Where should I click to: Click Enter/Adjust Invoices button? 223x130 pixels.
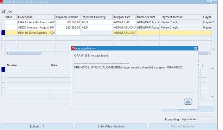[x=111, y=126]
